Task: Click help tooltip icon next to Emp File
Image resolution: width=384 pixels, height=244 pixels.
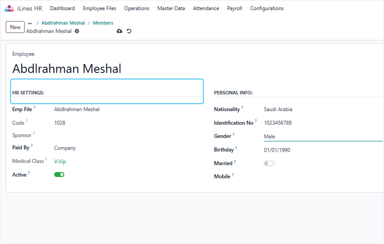Action: [35, 107]
